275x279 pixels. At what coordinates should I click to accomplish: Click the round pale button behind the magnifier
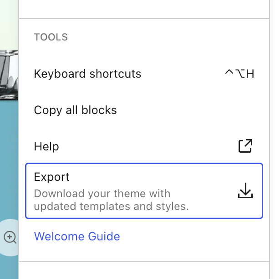pyautogui.click(x=9, y=238)
